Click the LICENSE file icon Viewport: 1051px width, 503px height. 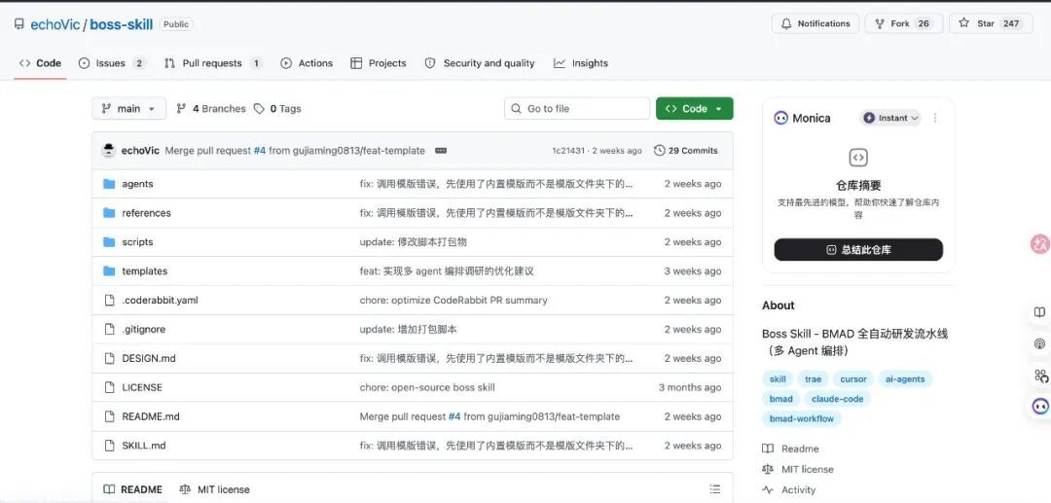109,387
